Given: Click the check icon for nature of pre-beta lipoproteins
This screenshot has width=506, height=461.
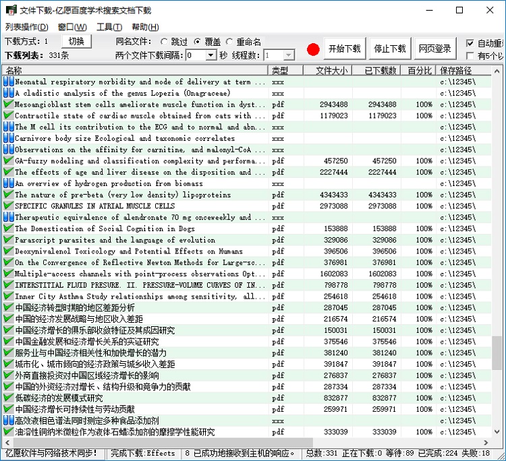Looking at the screenshot, I should [8, 194].
